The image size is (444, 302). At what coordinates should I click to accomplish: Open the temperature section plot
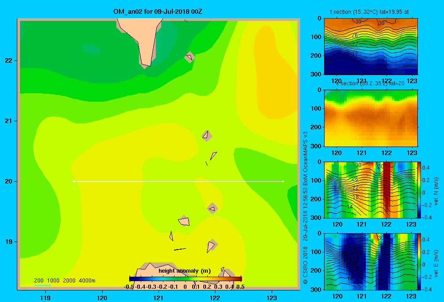[371, 46]
